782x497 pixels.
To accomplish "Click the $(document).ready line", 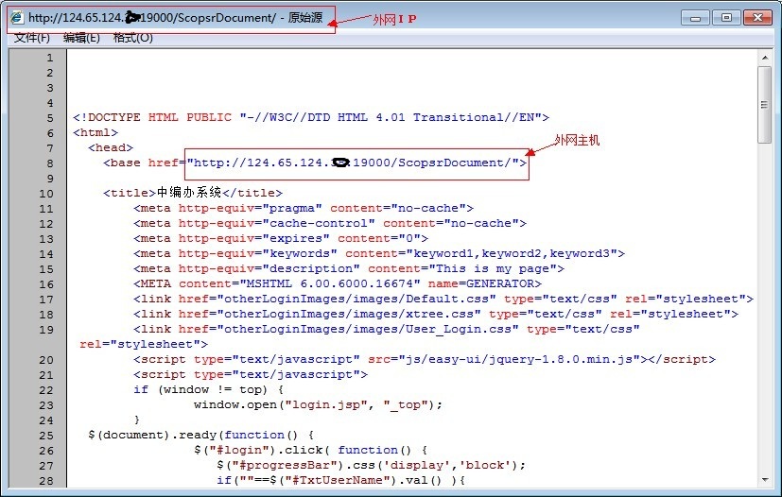I will pyautogui.click(x=201, y=435).
